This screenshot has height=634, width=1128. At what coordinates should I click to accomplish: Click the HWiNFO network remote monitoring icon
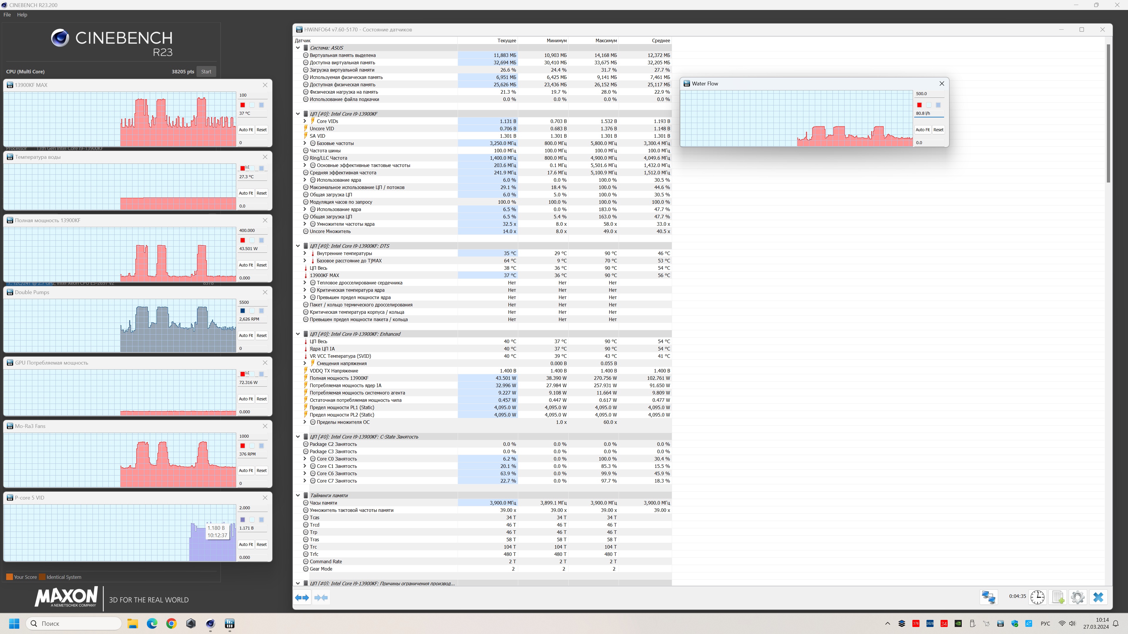coord(988,597)
